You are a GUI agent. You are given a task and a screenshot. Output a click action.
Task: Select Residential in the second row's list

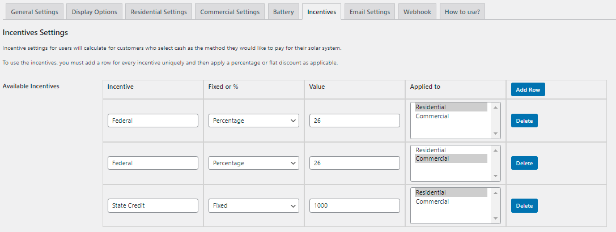[431, 150]
